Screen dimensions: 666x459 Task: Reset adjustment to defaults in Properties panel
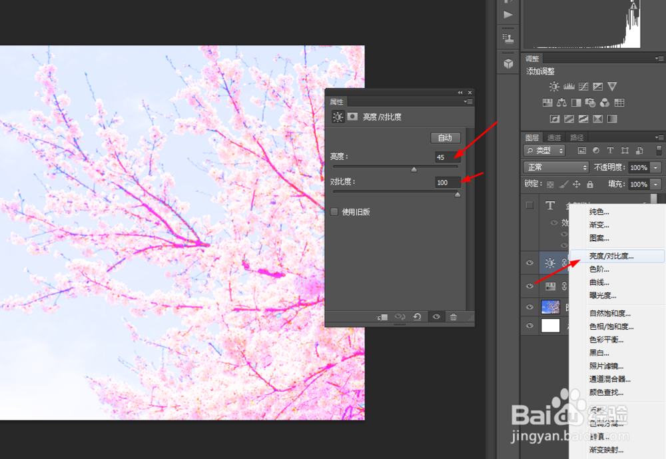tap(417, 317)
